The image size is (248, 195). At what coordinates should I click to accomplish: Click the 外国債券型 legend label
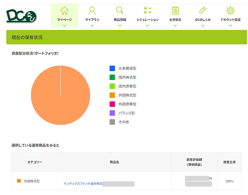(127, 104)
